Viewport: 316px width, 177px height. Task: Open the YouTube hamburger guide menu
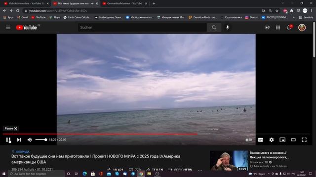(x=8, y=28)
